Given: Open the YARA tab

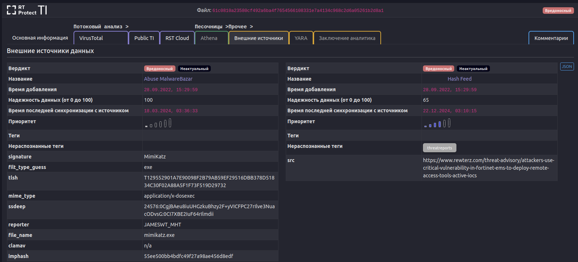Looking at the screenshot, I should pos(301,38).
